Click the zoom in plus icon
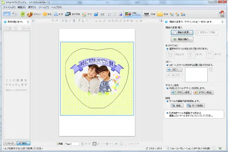Image resolution: width=228 pixels, height=152 pixels. point(116,144)
